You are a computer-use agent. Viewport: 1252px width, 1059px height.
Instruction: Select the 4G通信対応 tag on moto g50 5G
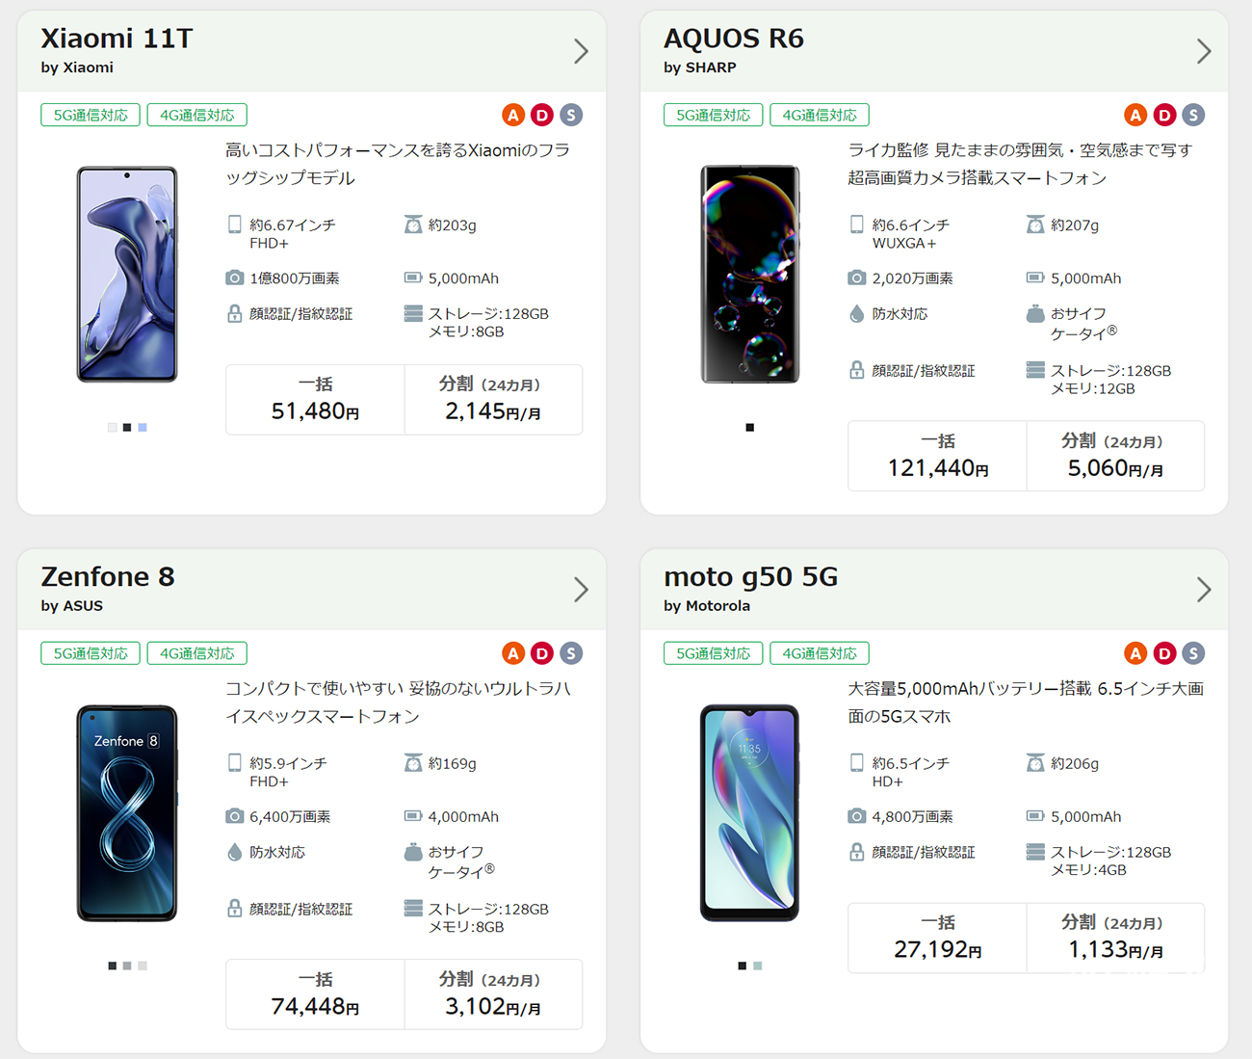[820, 654]
